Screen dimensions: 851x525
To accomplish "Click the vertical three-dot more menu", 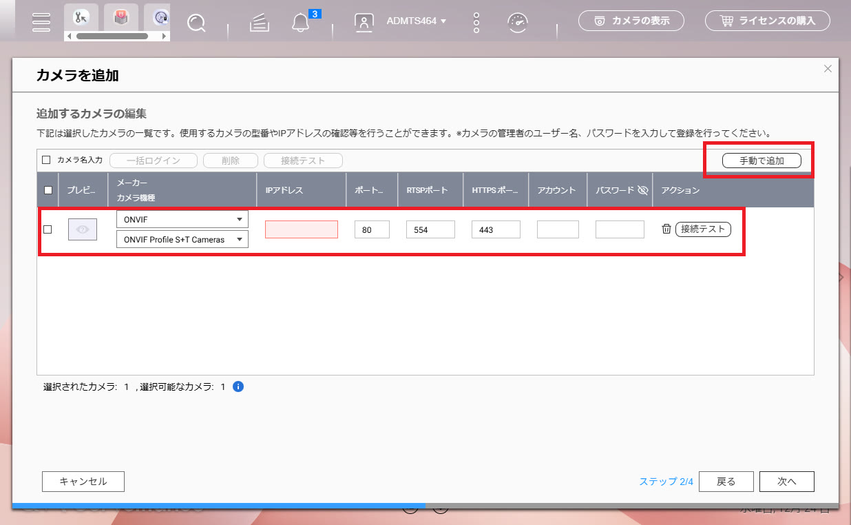I will pyautogui.click(x=476, y=21).
